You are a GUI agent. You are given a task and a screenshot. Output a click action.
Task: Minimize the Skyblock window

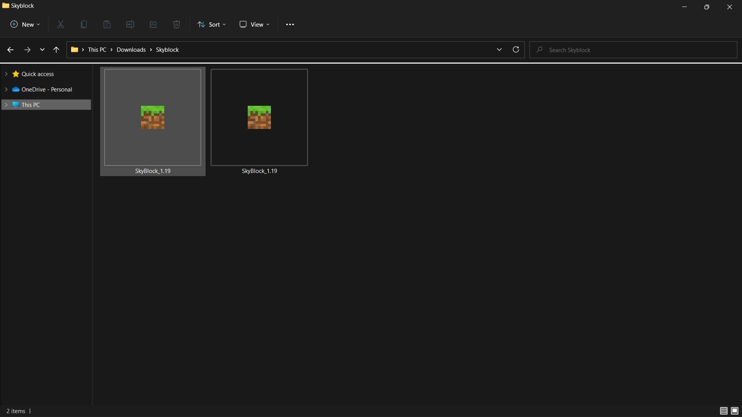tap(684, 7)
